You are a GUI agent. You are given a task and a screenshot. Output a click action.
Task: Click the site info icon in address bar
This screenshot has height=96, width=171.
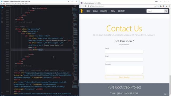coord(88,6)
